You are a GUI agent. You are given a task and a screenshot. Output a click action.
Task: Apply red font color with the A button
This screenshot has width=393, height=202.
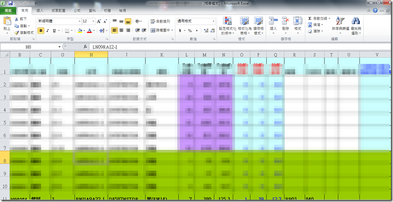89,30
